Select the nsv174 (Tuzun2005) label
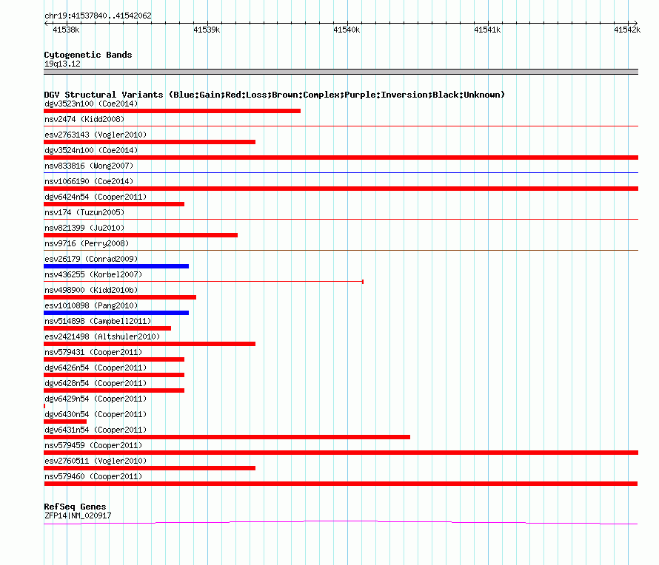659x565 pixels. (x=84, y=212)
